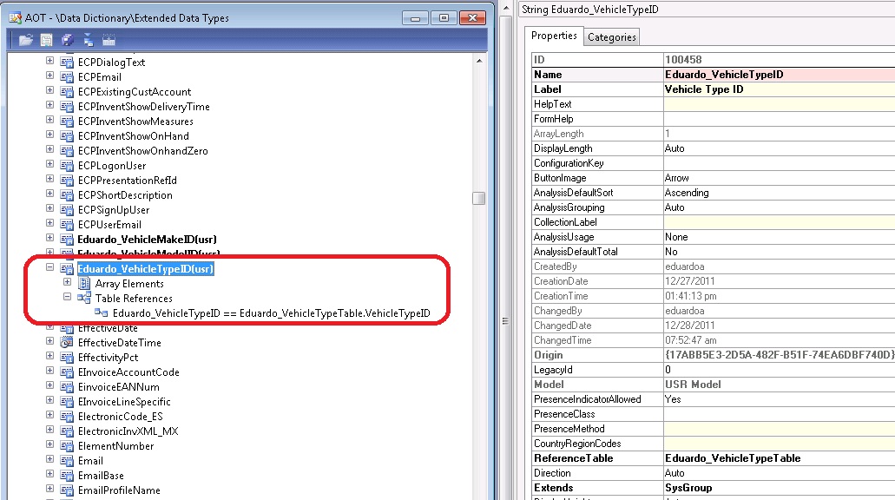Expand the ECPSignUpUser node
This screenshot has width=895, height=500.
(x=49, y=208)
